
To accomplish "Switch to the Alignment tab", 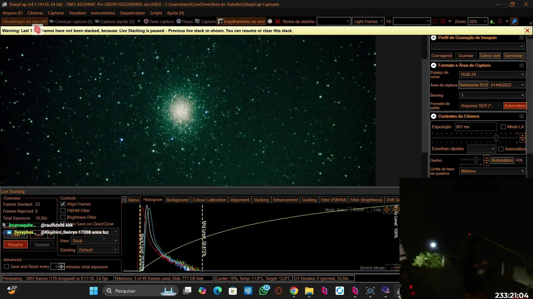I will pos(240,200).
